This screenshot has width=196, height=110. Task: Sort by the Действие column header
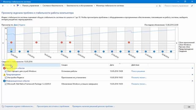click(x=139, y=65)
